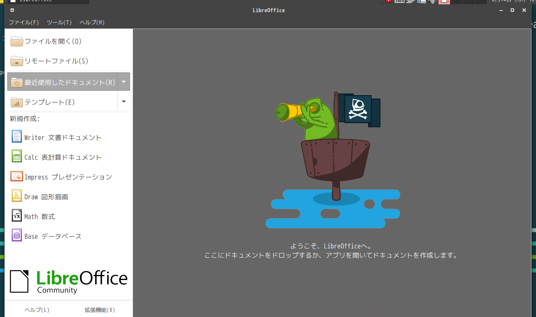Click the テンプレート(E) button
This screenshot has height=317, width=536.
coord(62,102)
